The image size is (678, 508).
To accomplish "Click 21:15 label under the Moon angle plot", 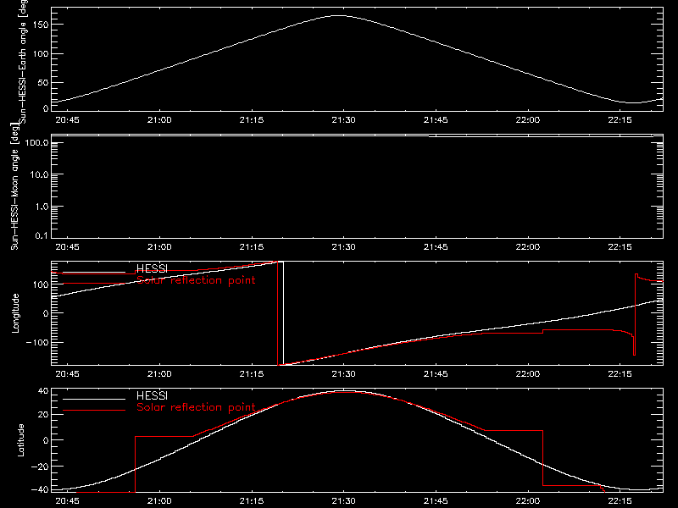I will click(252, 247).
